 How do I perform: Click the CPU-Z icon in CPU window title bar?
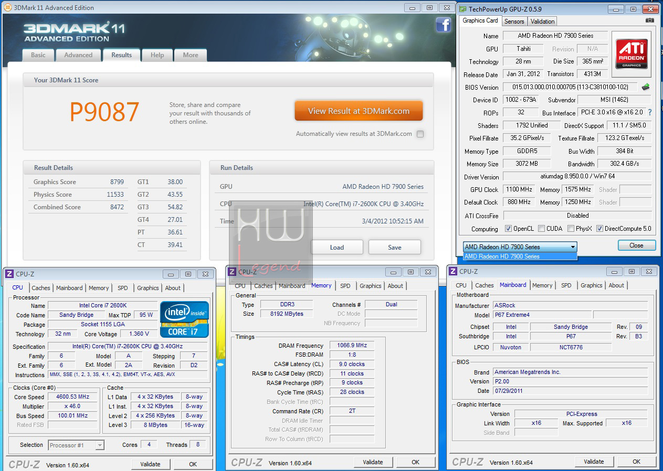[10, 274]
